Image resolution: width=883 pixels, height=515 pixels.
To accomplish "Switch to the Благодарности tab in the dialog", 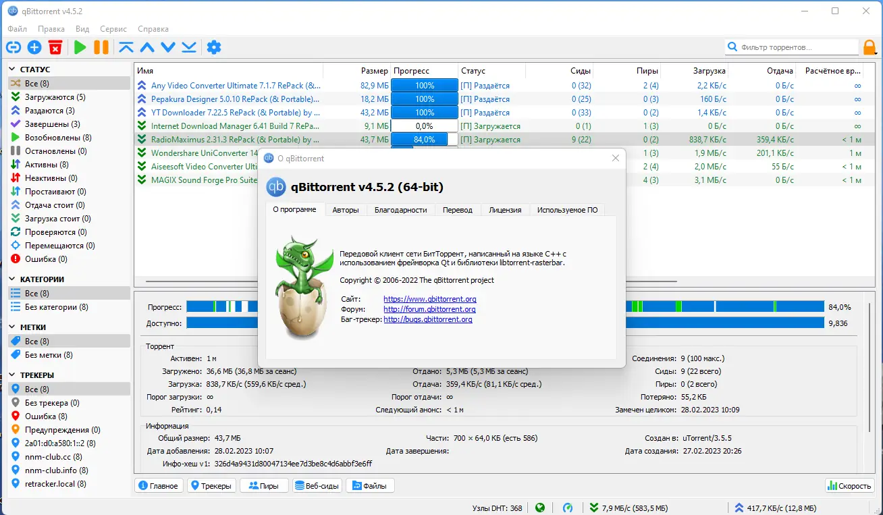I will pos(401,210).
